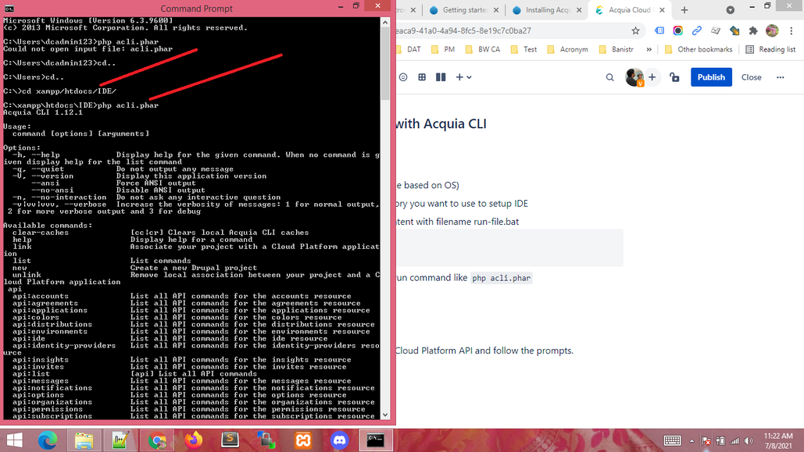Open search within the page editor
This screenshot has height=452, width=804.
(x=609, y=77)
